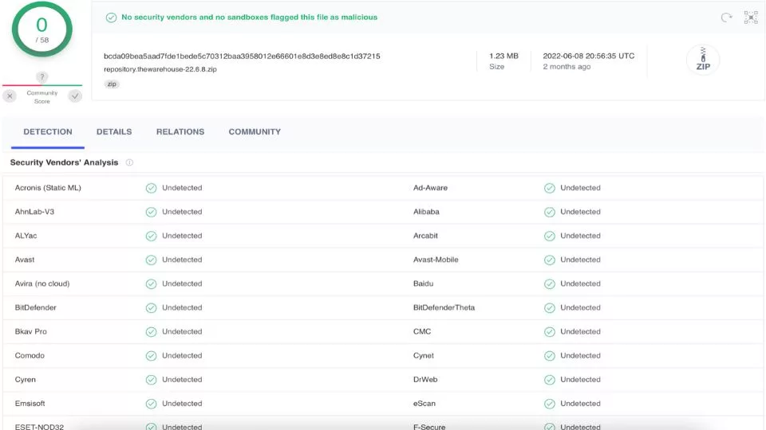Click BitDefenderTheta undetected check icon
The image size is (766, 430).
point(550,307)
